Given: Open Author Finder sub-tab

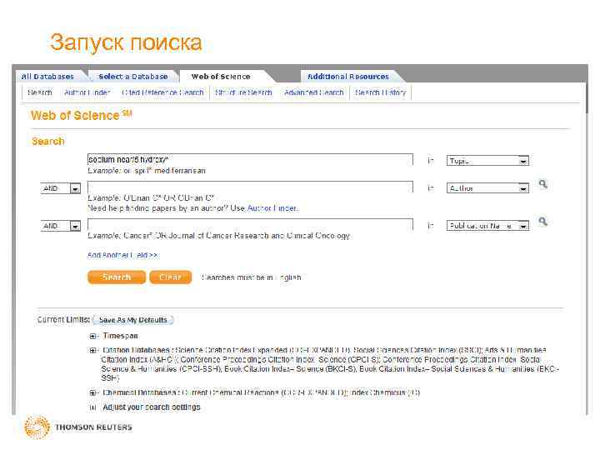Looking at the screenshot, I should [x=87, y=92].
